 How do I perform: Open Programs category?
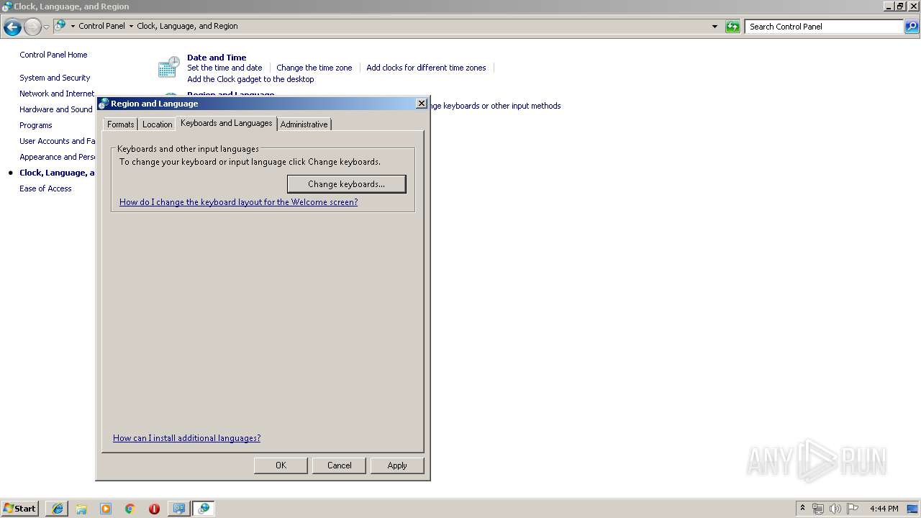[36, 125]
